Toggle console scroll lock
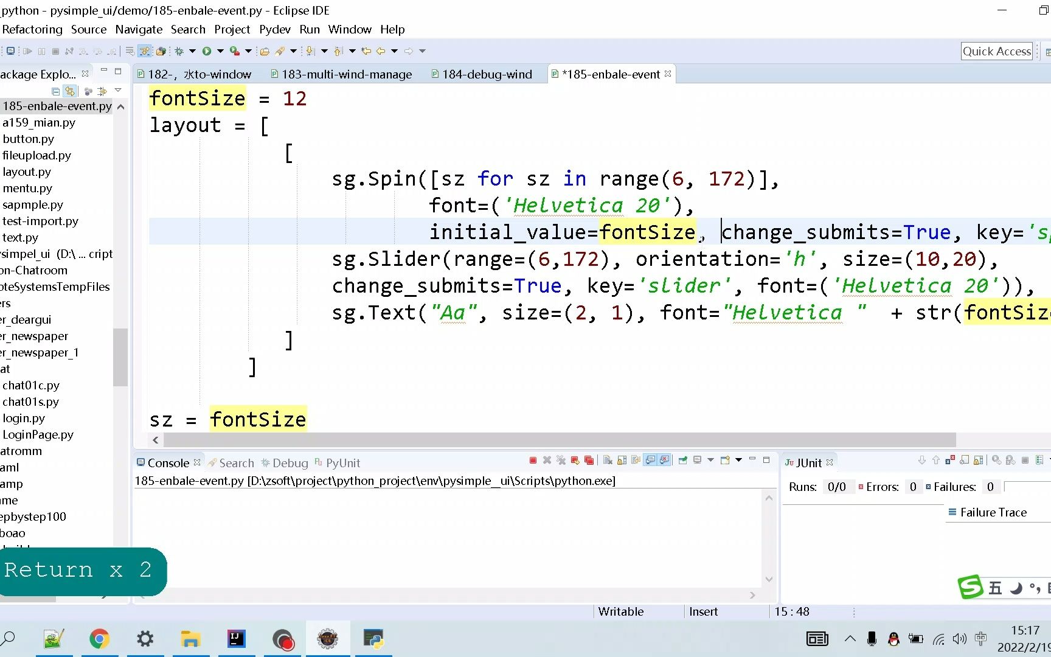 click(x=621, y=461)
